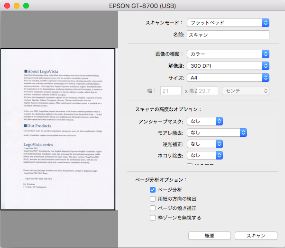Open the 解像度 dropdown showing 300 DPI
The image size is (285, 248).
[228, 66]
